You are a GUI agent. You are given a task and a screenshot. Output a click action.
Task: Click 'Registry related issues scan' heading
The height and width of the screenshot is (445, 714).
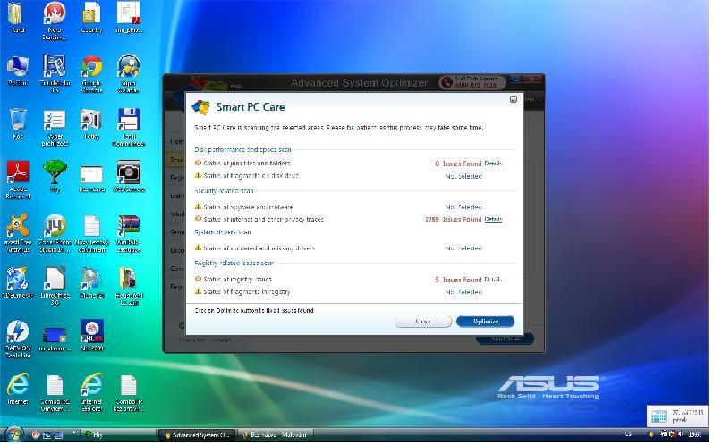coord(234,264)
